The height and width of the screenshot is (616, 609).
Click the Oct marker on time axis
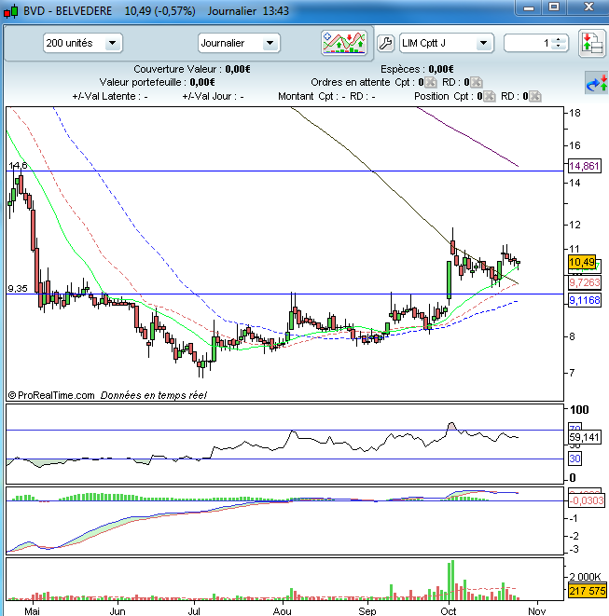(449, 611)
